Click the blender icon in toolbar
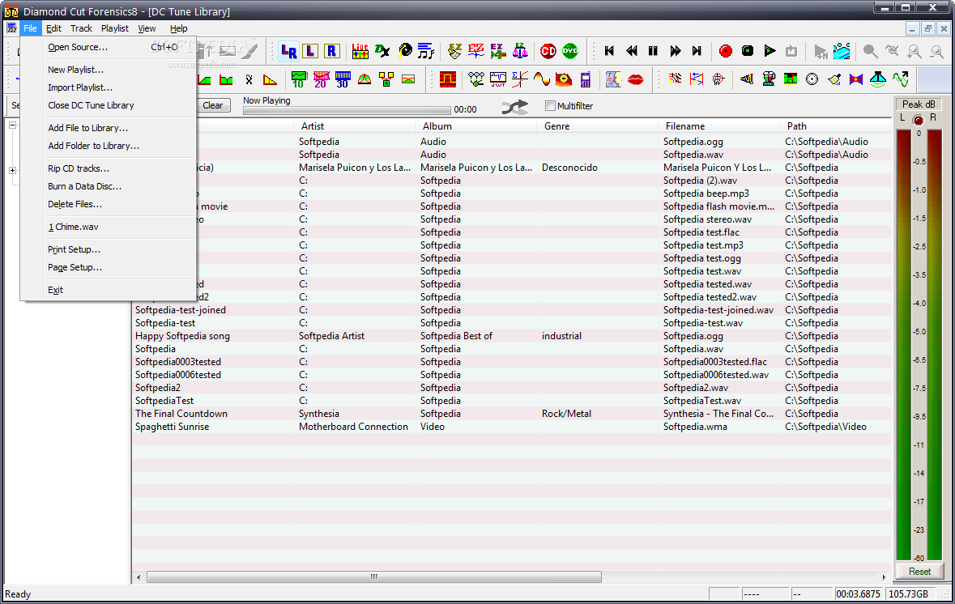This screenshot has width=955, height=604. click(x=769, y=79)
